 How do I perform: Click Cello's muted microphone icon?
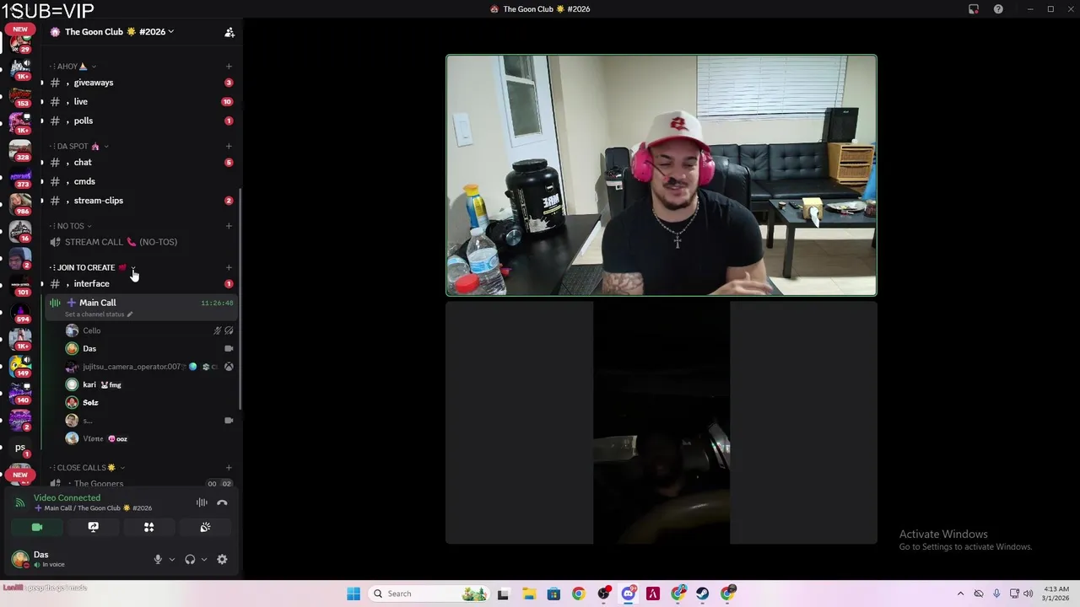click(217, 330)
